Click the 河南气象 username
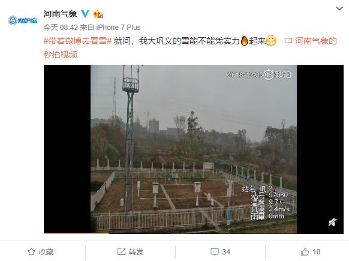 (x=60, y=14)
